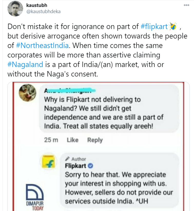Screen dimensions: 194x211
Task: Click the blurred commenter name
Action: (x=69, y=91)
